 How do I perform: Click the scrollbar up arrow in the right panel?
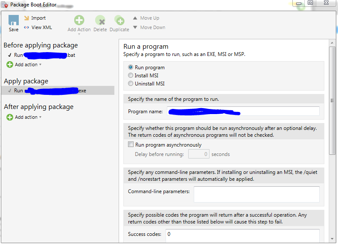332,43
